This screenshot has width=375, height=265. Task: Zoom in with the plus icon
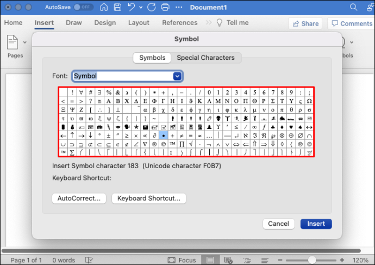(342, 260)
